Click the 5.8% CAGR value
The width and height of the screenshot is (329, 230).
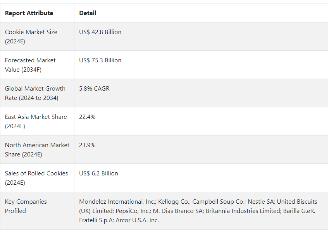pyautogui.click(x=94, y=89)
